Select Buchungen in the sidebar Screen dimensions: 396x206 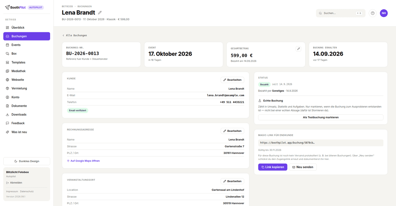tap(27, 36)
